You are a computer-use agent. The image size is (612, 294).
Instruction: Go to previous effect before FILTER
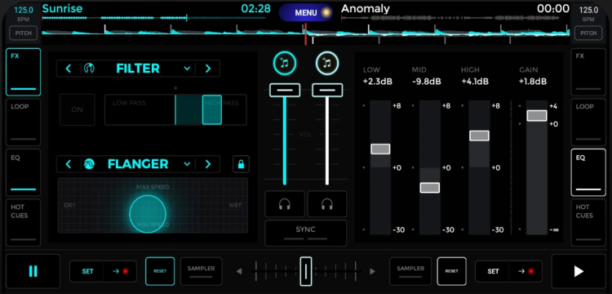[69, 69]
